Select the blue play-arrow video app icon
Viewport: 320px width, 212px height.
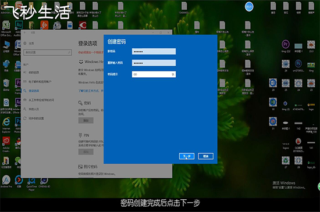point(19,181)
